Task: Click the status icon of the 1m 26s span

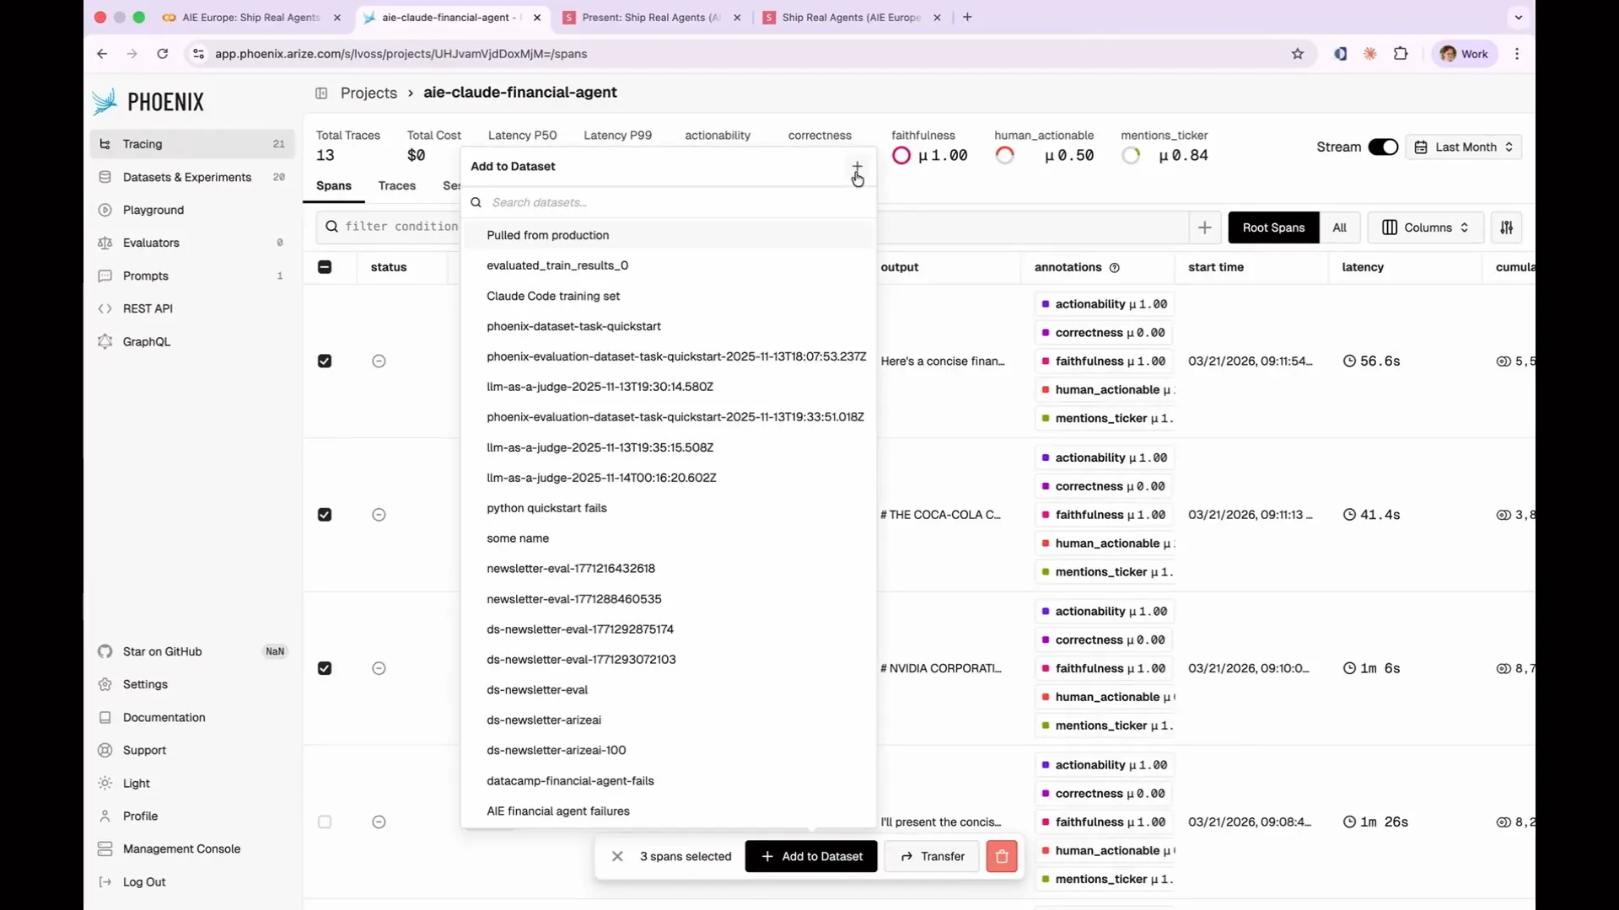Action: click(x=379, y=822)
